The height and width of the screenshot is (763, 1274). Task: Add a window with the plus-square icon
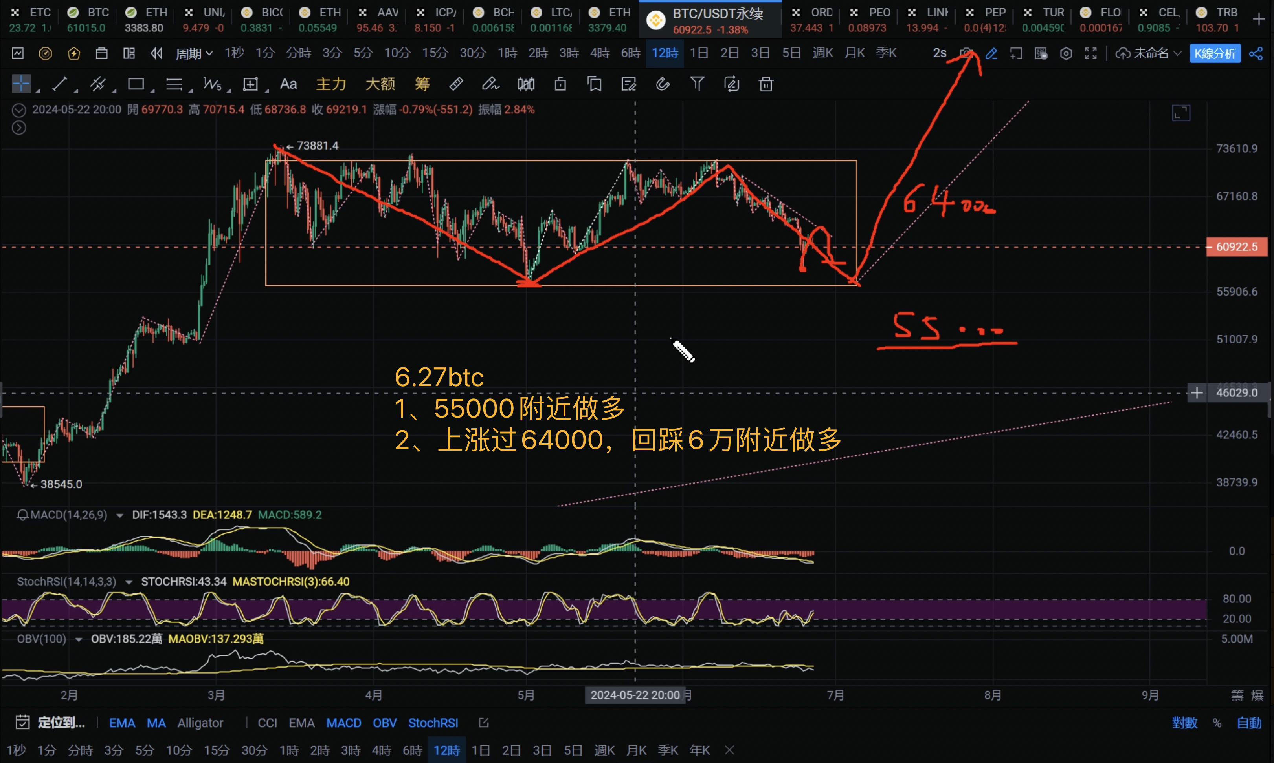(x=1016, y=53)
